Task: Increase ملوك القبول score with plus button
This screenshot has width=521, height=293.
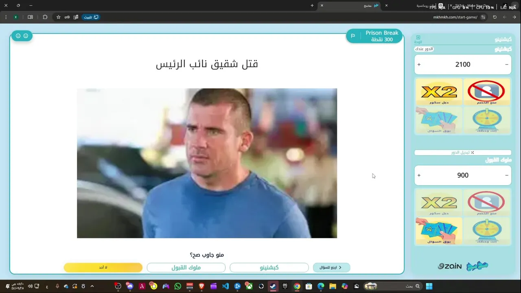Action: 419,175
